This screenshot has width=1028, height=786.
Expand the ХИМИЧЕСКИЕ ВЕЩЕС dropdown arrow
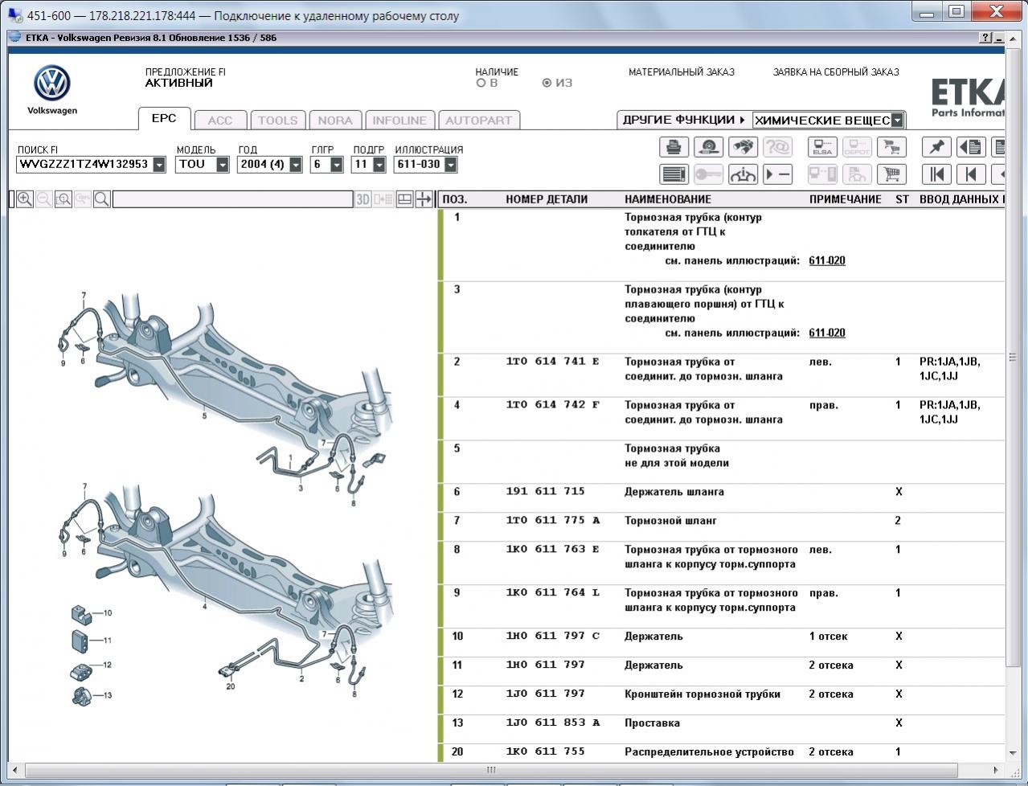pos(897,121)
